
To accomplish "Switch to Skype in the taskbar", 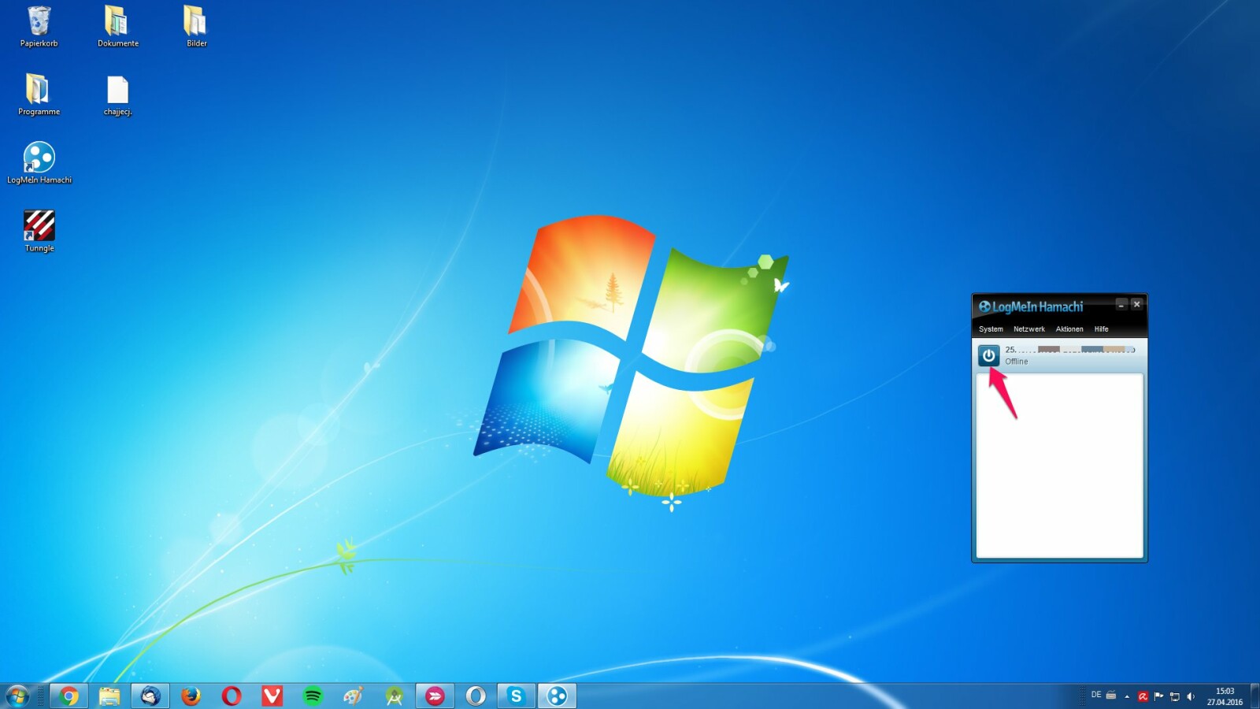I will (x=517, y=696).
